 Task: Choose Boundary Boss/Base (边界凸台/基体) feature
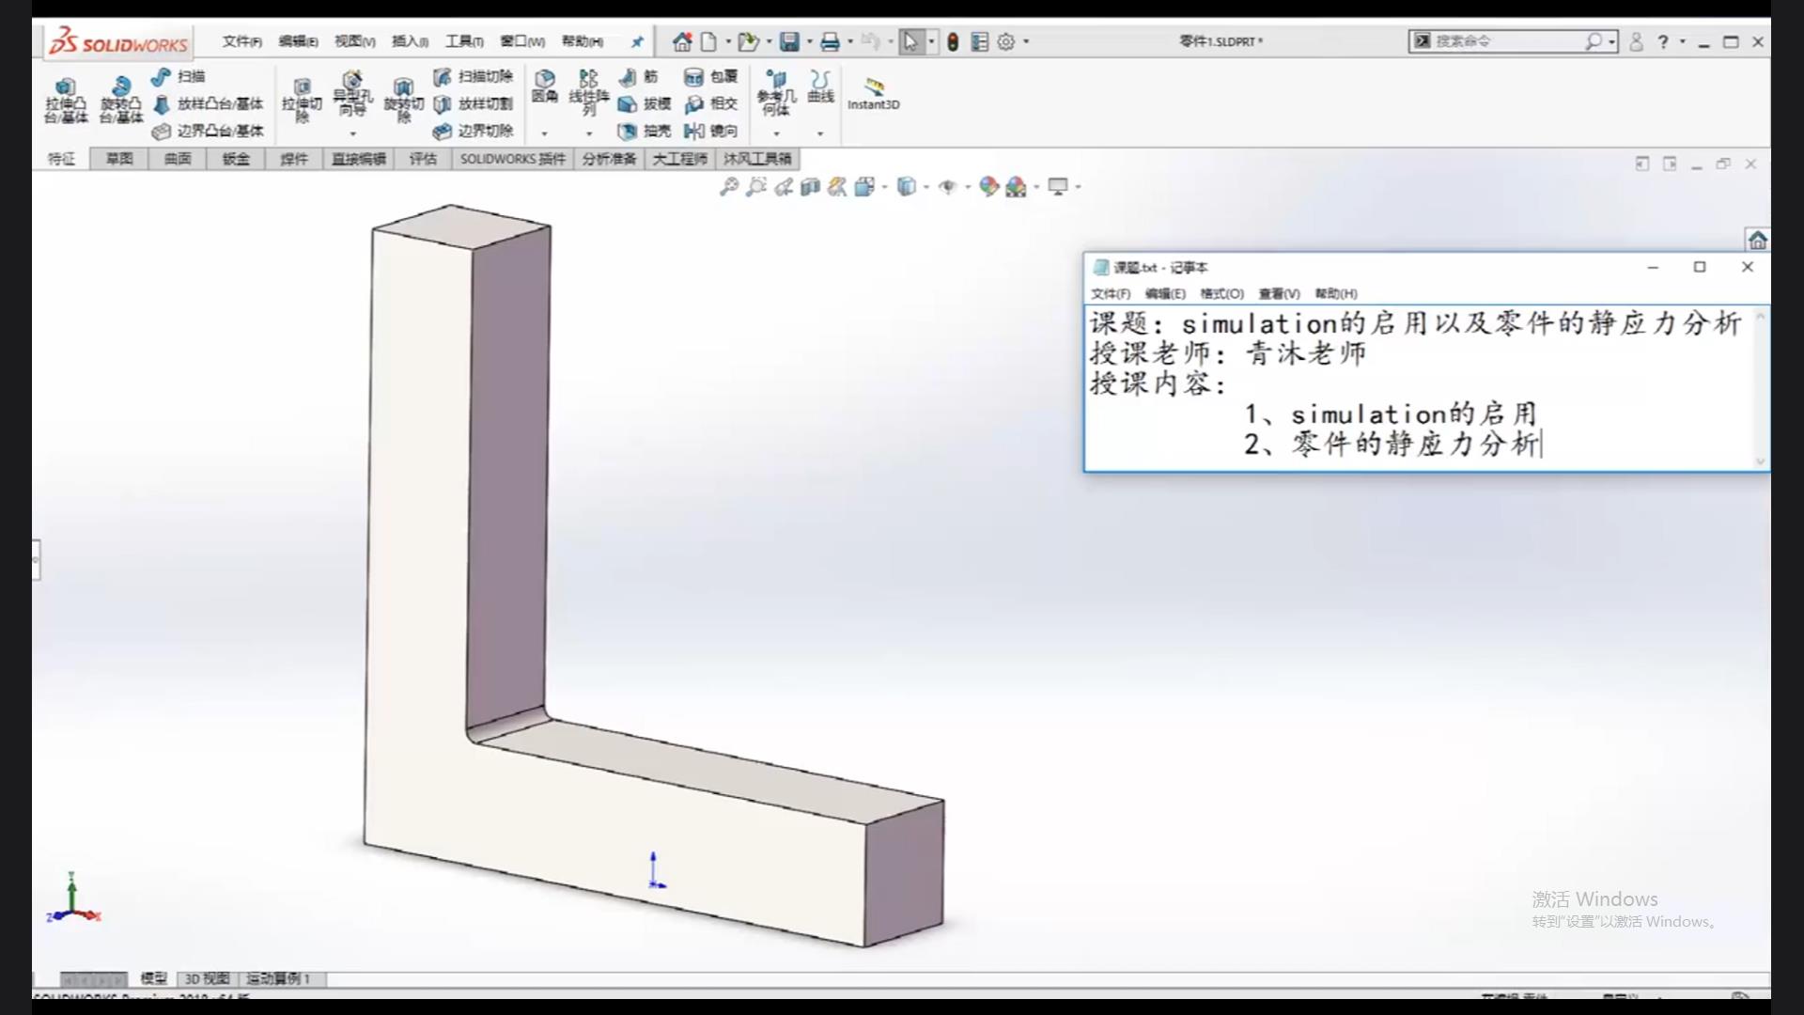(x=208, y=131)
